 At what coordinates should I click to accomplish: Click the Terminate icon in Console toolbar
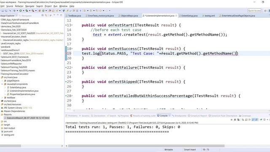click(x=232, y=119)
